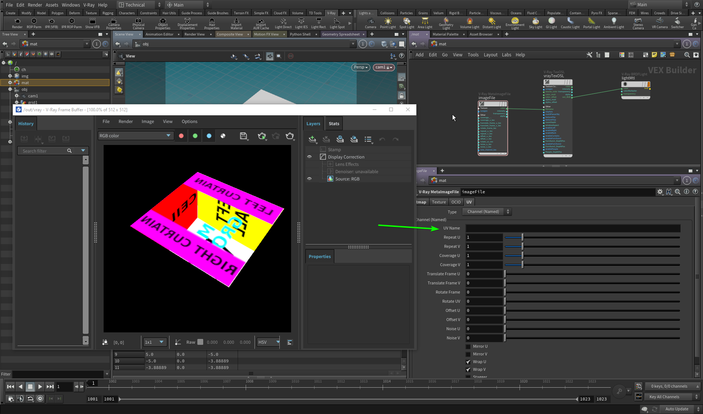Start interactive render in frame buffer
Image resolution: width=703 pixels, height=414 pixels.
tap(262, 136)
